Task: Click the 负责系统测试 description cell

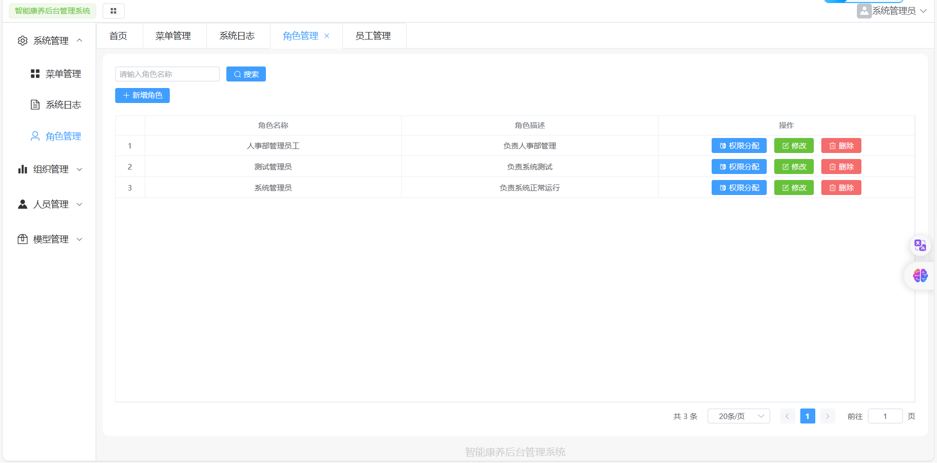Action: [529, 166]
